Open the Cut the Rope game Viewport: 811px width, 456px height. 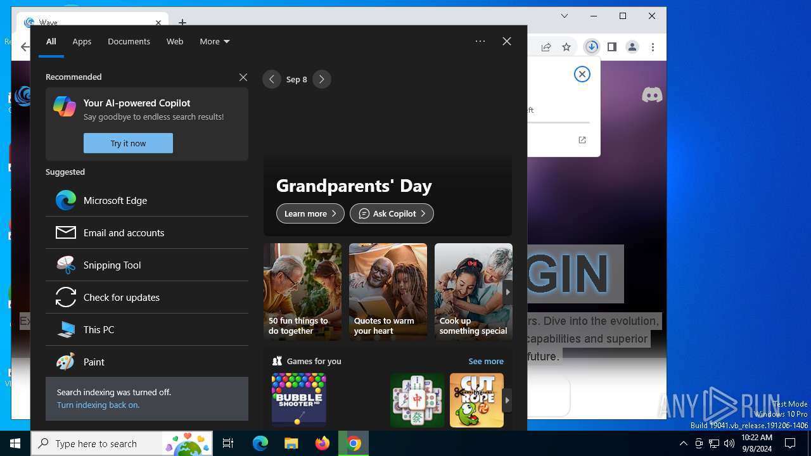pyautogui.click(x=476, y=400)
